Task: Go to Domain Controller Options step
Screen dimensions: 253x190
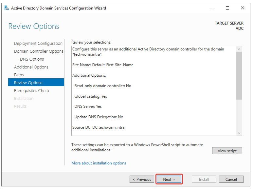Action: click(x=39, y=51)
